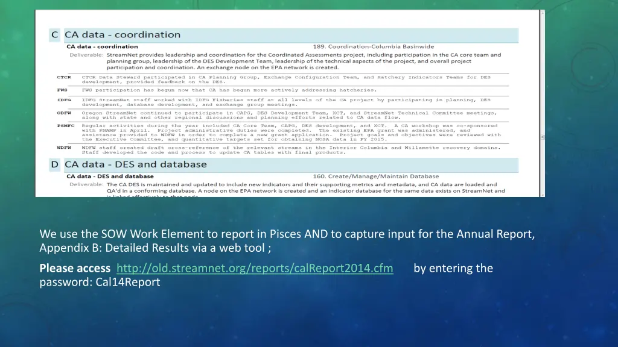Click the bold "CA data - coordination" subheading
The height and width of the screenshot is (347, 618).
102,46
